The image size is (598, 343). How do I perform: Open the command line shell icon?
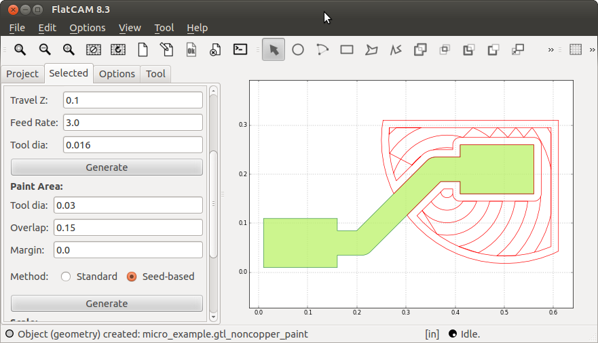[240, 49]
